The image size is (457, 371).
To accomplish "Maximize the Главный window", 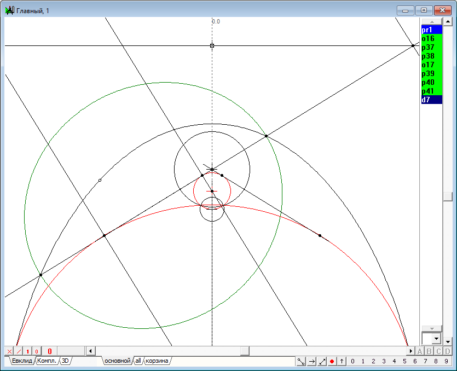I will click(424, 10).
